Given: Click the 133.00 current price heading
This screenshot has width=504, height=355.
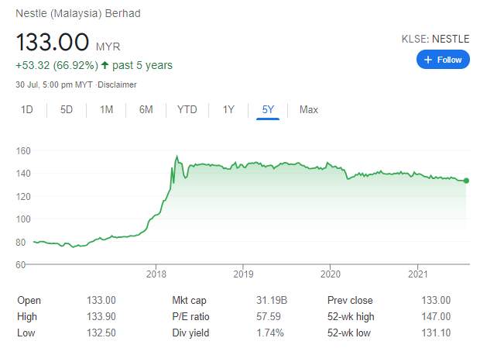Looking at the screenshot, I should [x=53, y=42].
